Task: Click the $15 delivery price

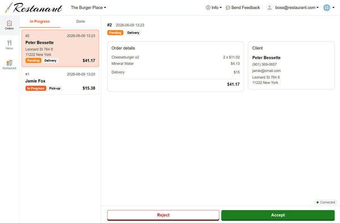Action: click(236, 72)
